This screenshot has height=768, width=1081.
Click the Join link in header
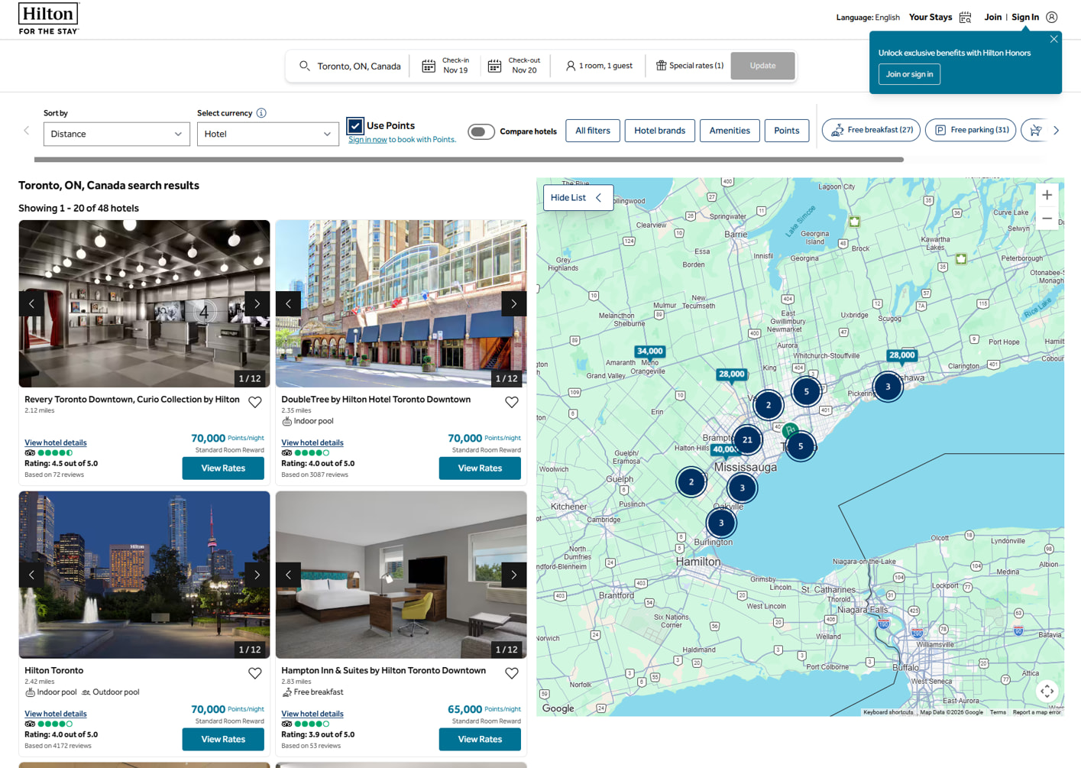coord(992,17)
